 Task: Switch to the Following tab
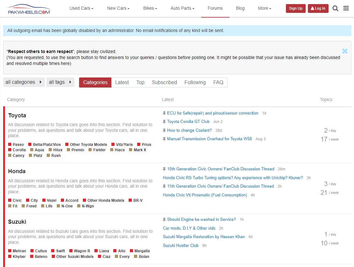195,83
